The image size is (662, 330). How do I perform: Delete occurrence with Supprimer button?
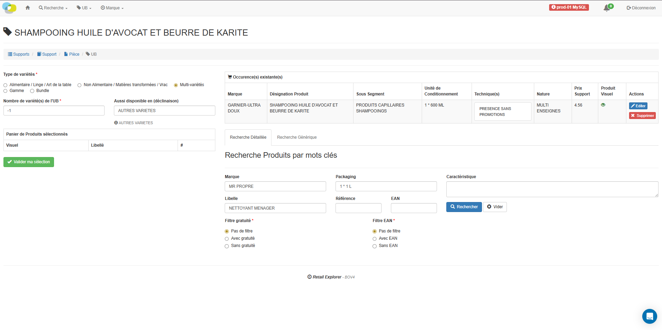pos(642,116)
